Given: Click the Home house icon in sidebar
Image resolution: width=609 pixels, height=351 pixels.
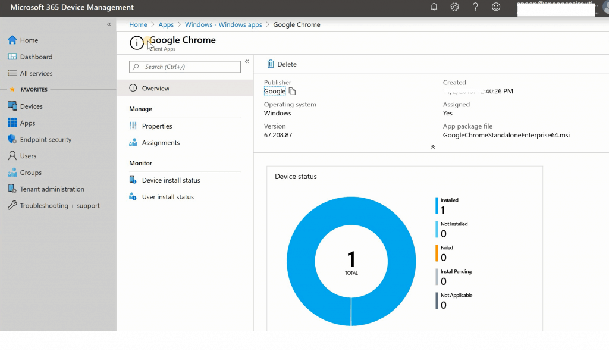Looking at the screenshot, I should pyautogui.click(x=12, y=40).
